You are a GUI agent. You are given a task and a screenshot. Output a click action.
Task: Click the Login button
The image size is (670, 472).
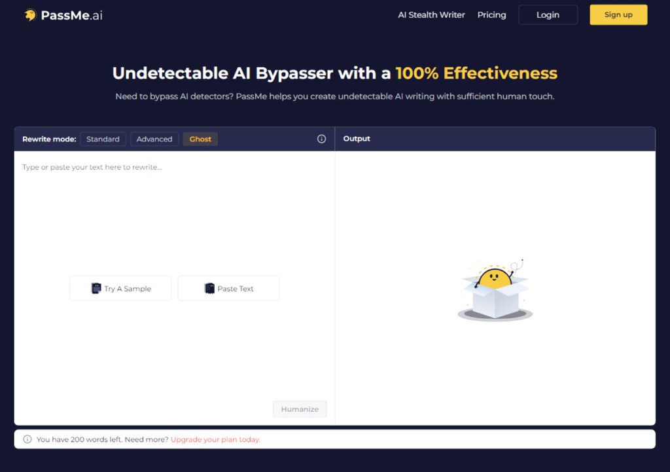pos(548,14)
